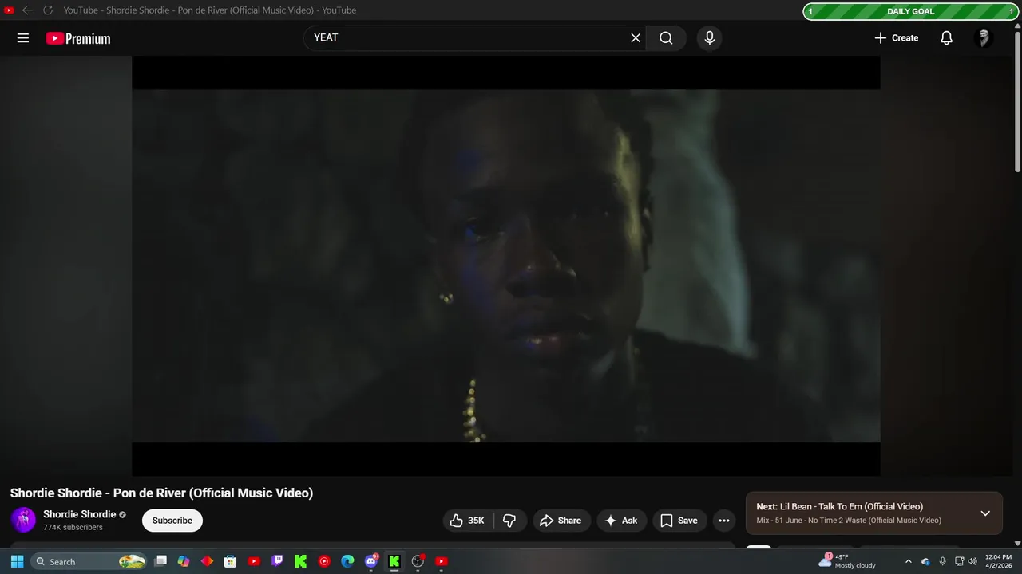Screen dimensions: 1022x574
Task: Open OBS Studio from the taskbar
Action: 418,561
